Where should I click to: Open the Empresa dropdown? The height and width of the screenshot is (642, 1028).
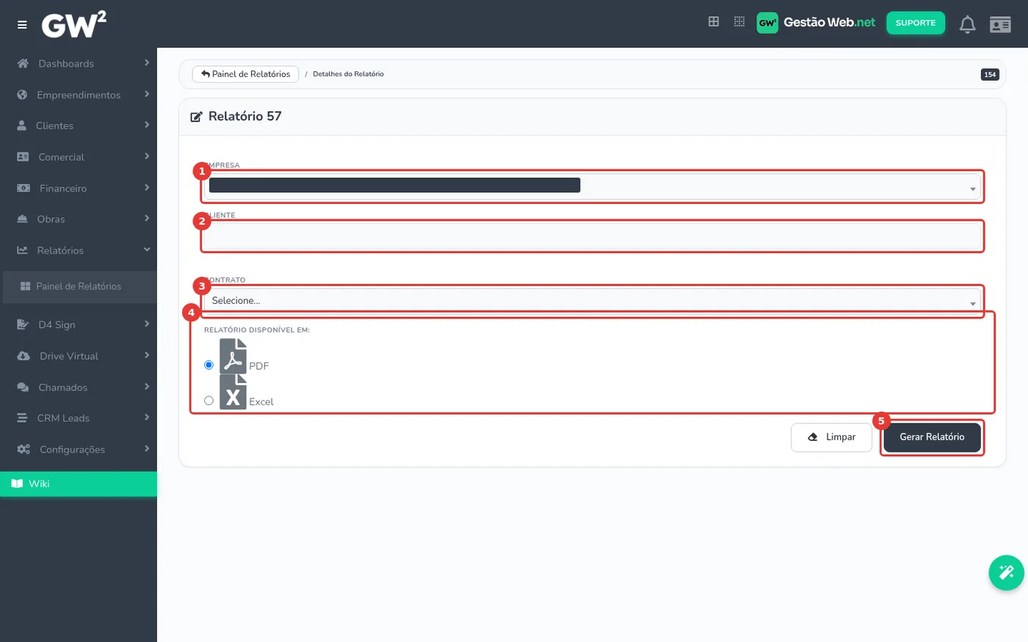point(592,186)
